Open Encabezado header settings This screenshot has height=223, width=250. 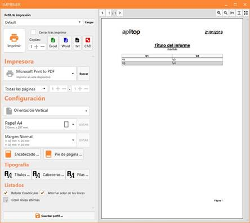[22, 154]
